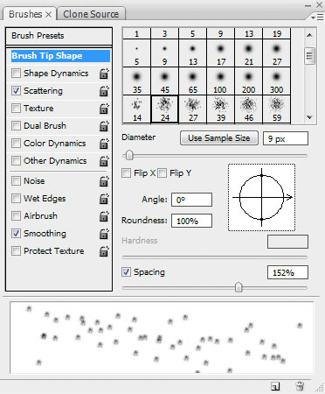This screenshot has height=394, width=325.
Task: Click the Diameter value field
Action: click(x=286, y=138)
